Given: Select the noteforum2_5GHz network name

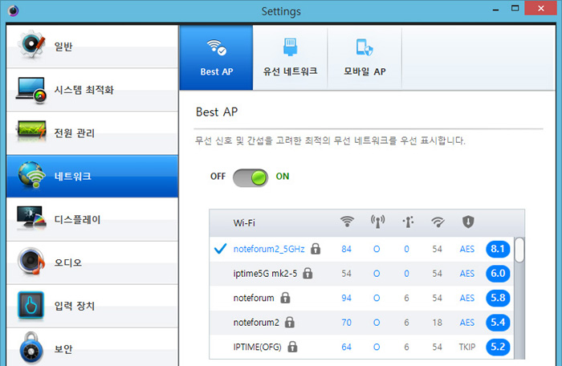Looking at the screenshot, I should (269, 249).
